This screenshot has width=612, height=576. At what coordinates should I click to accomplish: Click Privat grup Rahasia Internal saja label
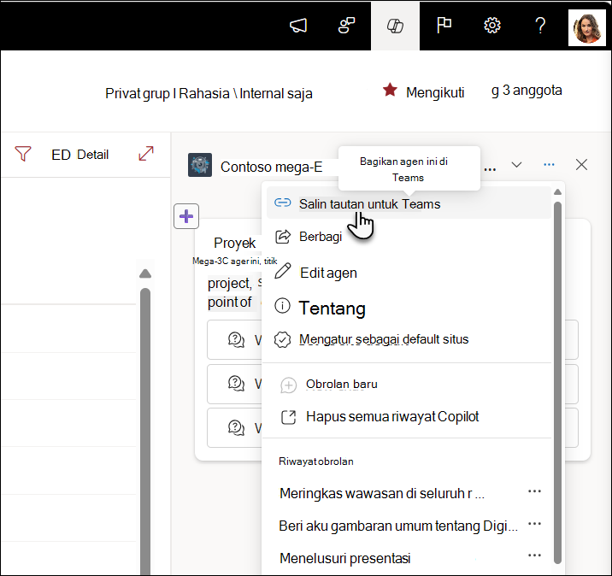(x=209, y=94)
